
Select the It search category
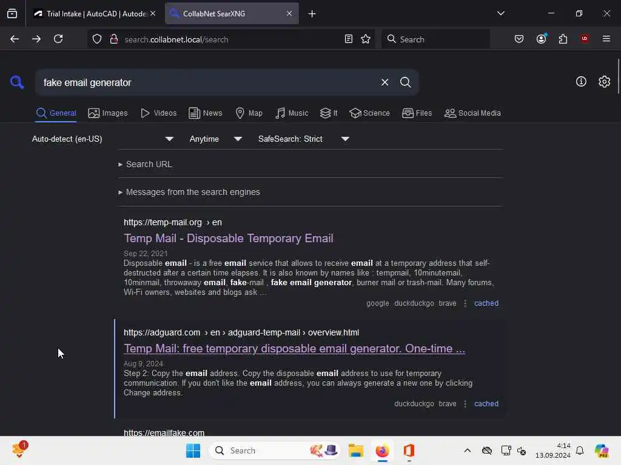[x=329, y=113]
